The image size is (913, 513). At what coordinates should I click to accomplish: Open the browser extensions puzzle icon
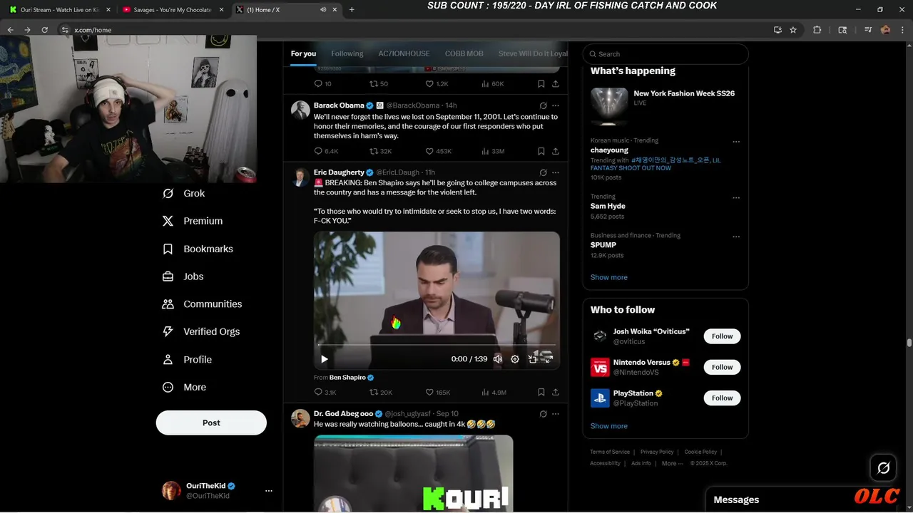click(817, 30)
